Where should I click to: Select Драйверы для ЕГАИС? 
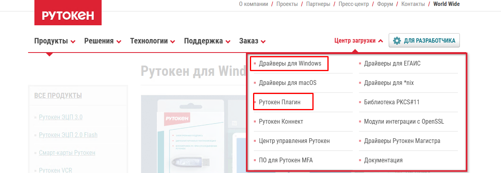pos(392,63)
